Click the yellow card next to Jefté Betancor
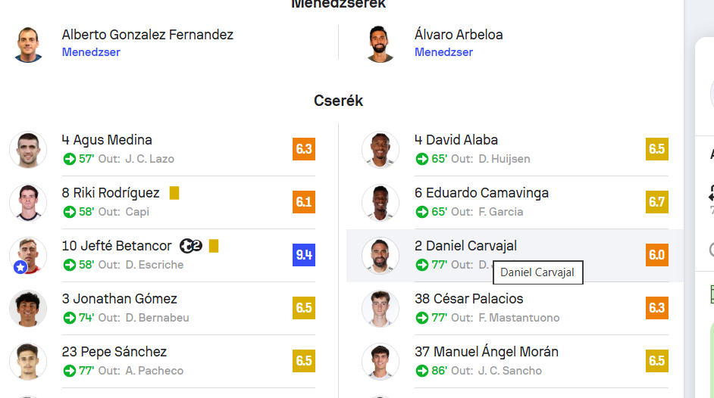 pyautogui.click(x=214, y=246)
